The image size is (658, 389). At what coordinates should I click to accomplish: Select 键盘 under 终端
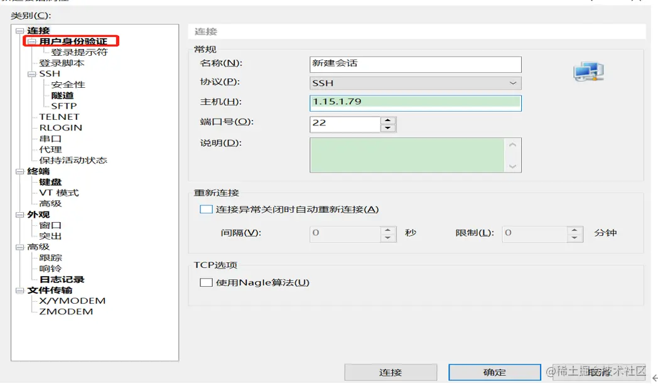pos(50,183)
